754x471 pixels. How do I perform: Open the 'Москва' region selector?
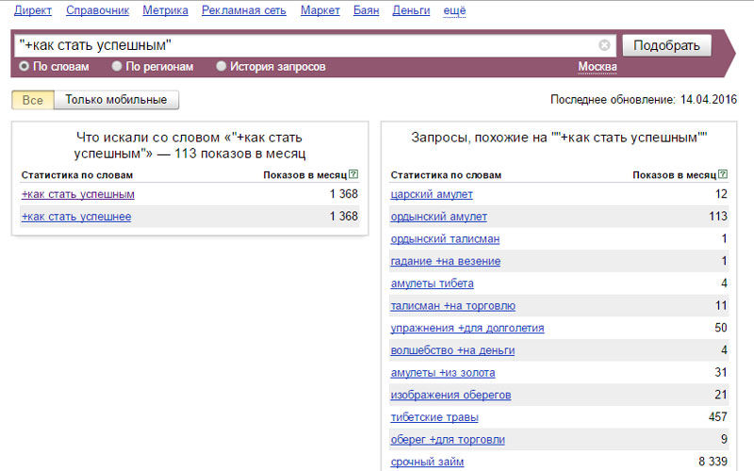point(597,67)
